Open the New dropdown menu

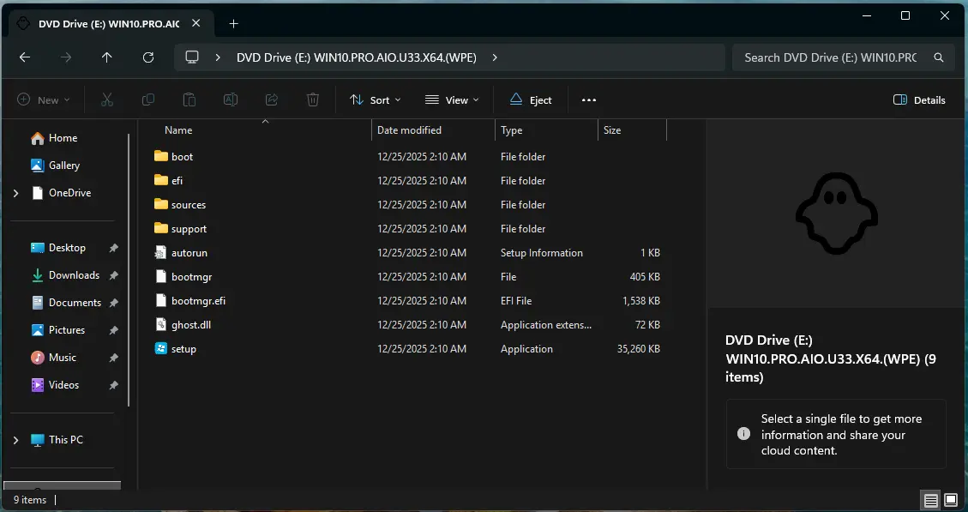[x=43, y=100]
